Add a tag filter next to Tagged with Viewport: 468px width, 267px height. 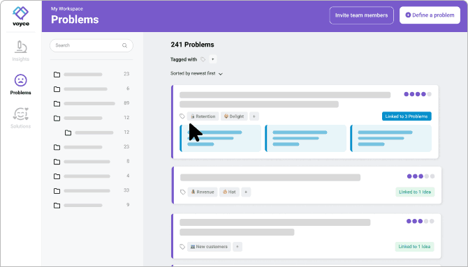tap(213, 59)
